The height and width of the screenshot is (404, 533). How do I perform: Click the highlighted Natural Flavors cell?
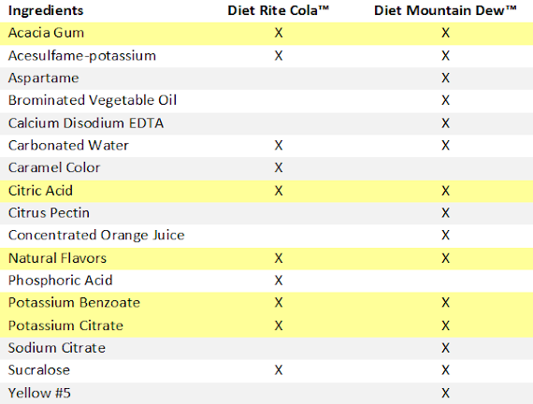coord(57,258)
